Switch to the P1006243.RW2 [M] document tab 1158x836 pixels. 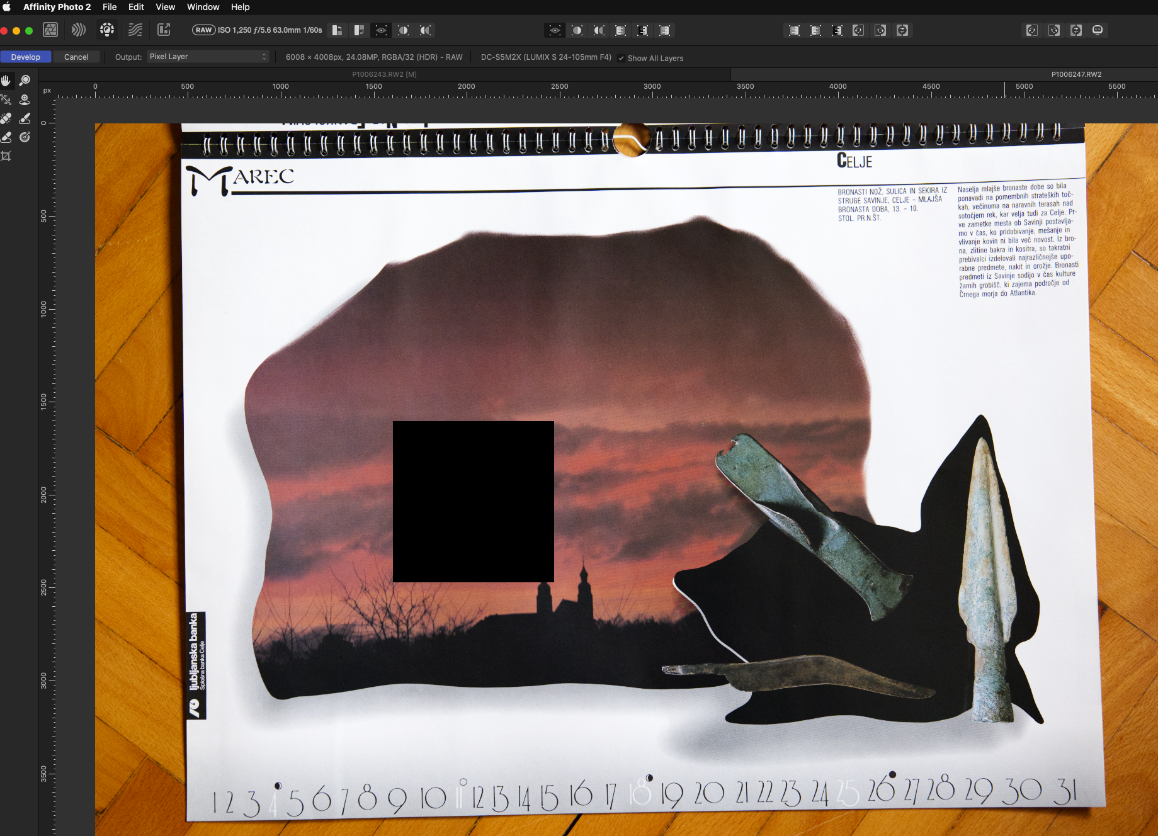(x=384, y=74)
